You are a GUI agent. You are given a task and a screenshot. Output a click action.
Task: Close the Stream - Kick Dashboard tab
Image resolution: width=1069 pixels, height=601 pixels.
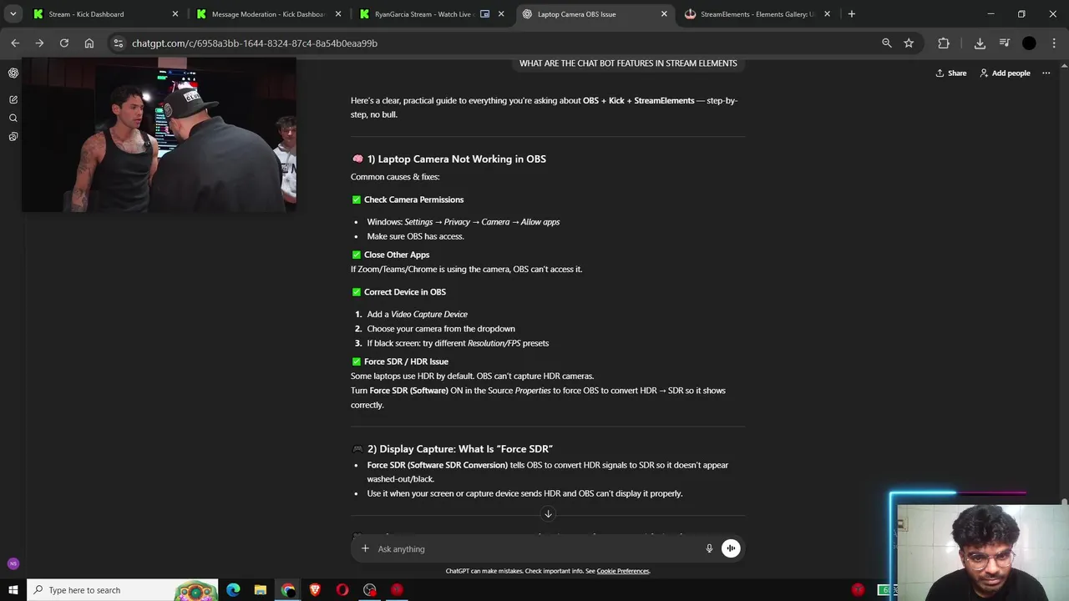(175, 14)
